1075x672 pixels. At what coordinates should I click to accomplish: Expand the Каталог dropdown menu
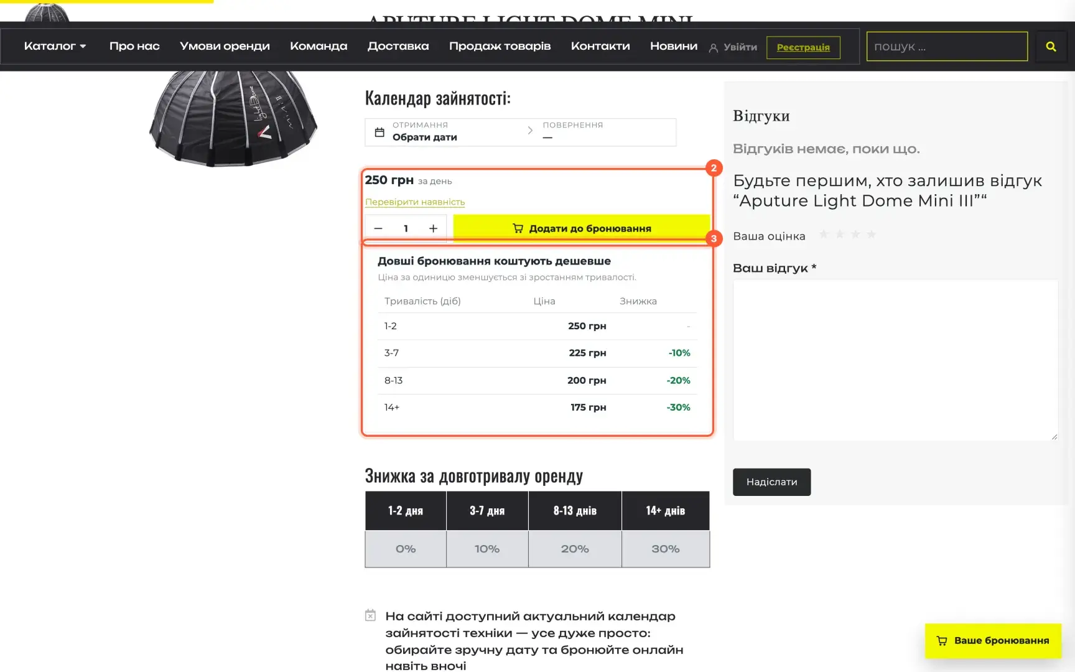(x=55, y=46)
